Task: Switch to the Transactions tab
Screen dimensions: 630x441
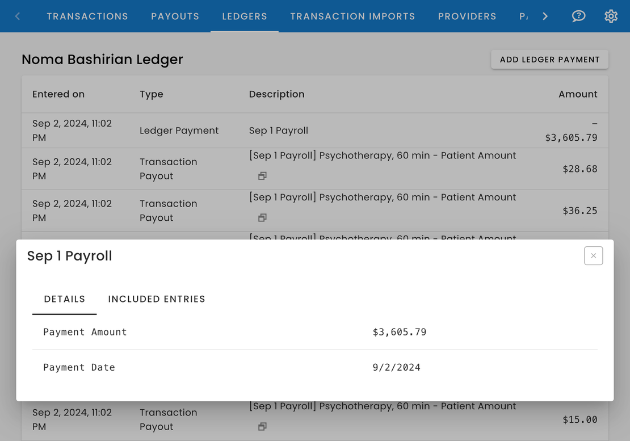Action: point(87,16)
